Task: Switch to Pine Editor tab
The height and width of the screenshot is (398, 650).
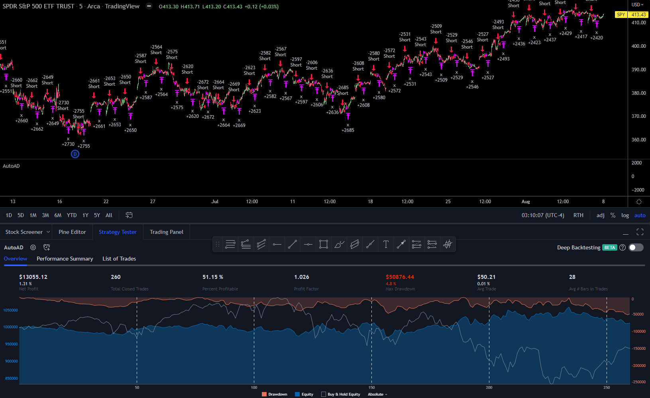Action: 72,232
